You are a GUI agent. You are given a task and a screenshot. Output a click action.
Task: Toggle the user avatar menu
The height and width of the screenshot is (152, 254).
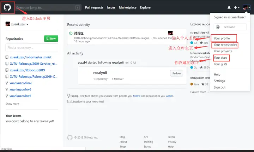[x=247, y=7]
